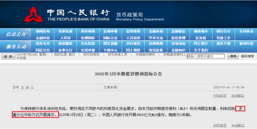Image resolution: width=257 pixels, height=129 pixels.
Task: Open the 关于我们 page
Action: 201,50
